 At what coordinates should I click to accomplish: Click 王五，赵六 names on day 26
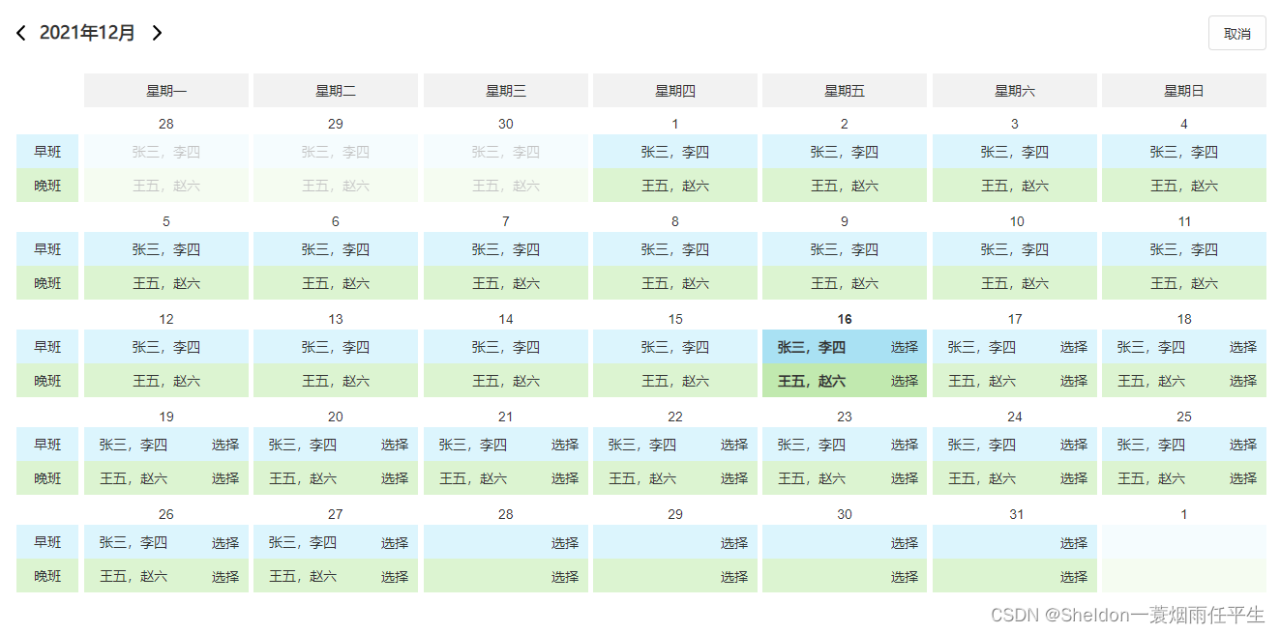(x=134, y=577)
